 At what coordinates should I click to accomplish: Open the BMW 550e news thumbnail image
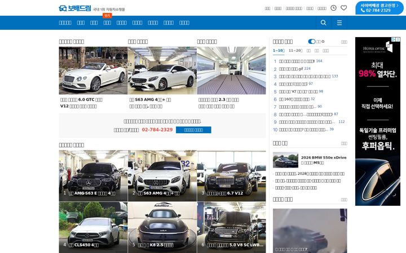[x=285, y=160]
